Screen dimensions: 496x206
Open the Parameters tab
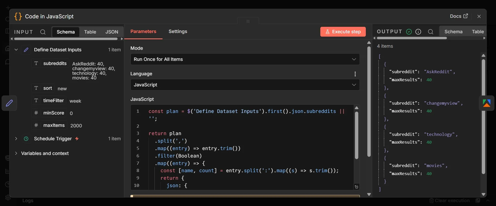click(x=143, y=31)
